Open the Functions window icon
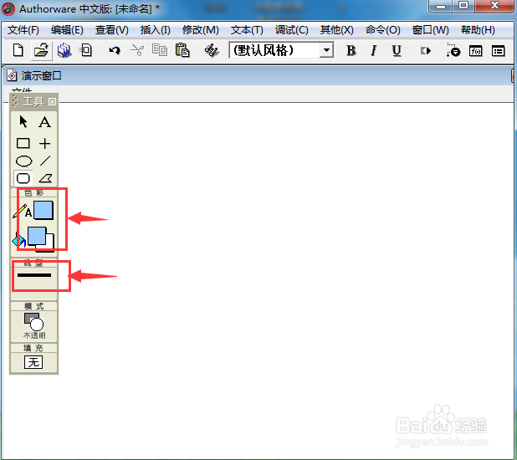This screenshot has width=517, height=460. click(x=475, y=51)
